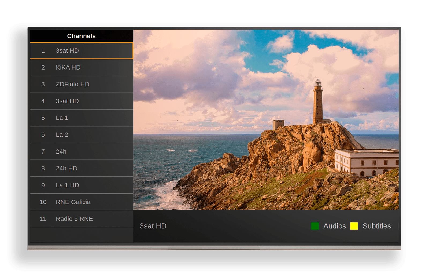Image resolution: width=429 pixels, height=277 pixels.
Task: Switch to channel 2 KiKA HD
Action: click(82, 67)
